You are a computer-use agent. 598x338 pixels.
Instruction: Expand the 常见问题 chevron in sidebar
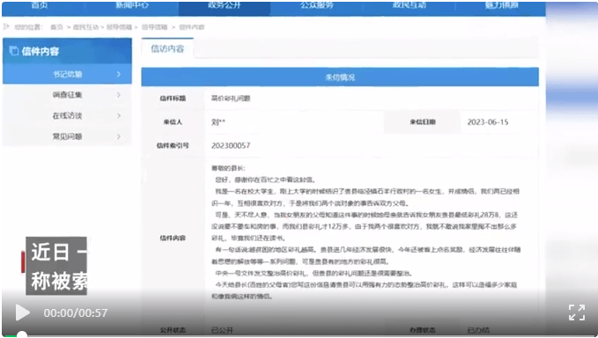[x=119, y=136]
